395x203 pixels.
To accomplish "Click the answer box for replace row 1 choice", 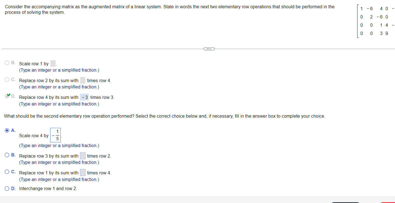I will 82,172.
